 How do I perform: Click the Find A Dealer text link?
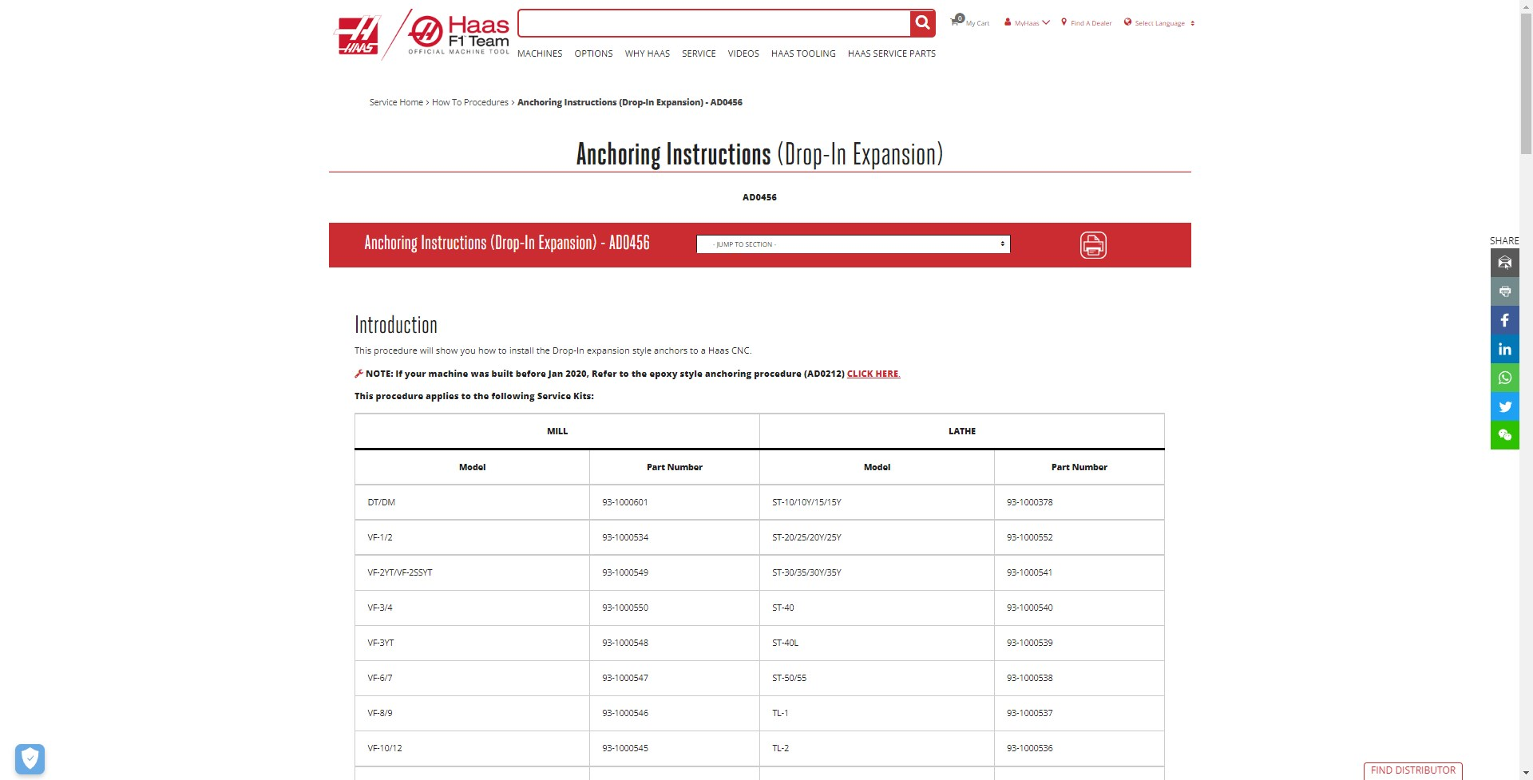1091,23
